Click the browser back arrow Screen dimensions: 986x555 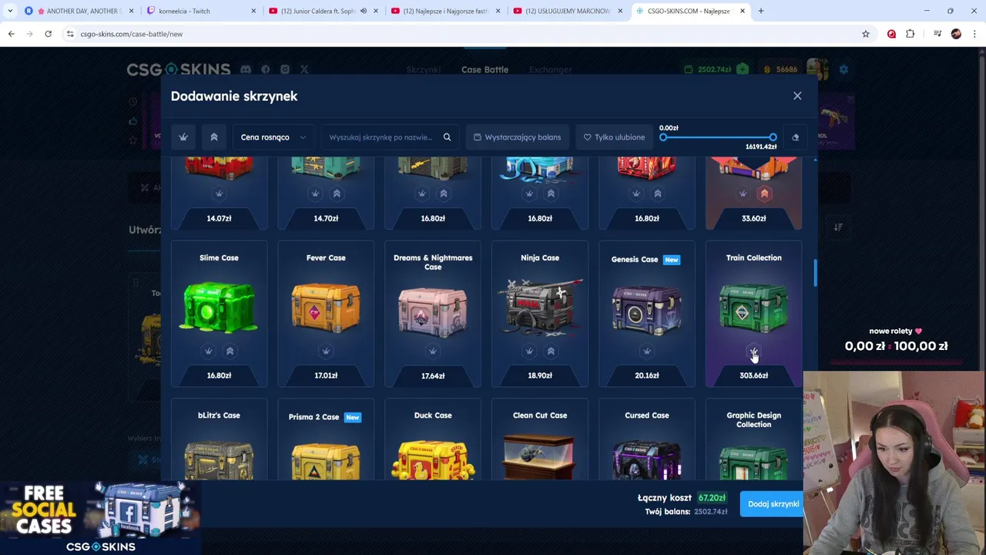[12, 34]
